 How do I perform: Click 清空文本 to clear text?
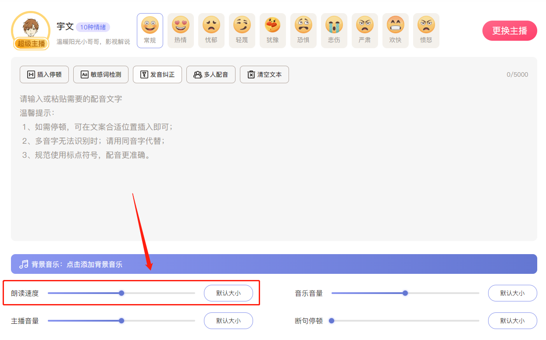264,74
